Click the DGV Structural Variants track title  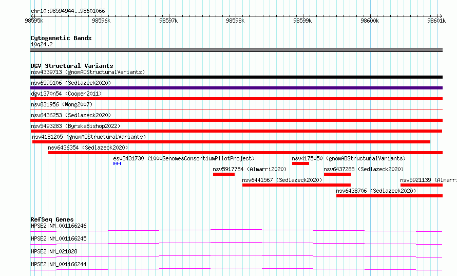[72, 66]
